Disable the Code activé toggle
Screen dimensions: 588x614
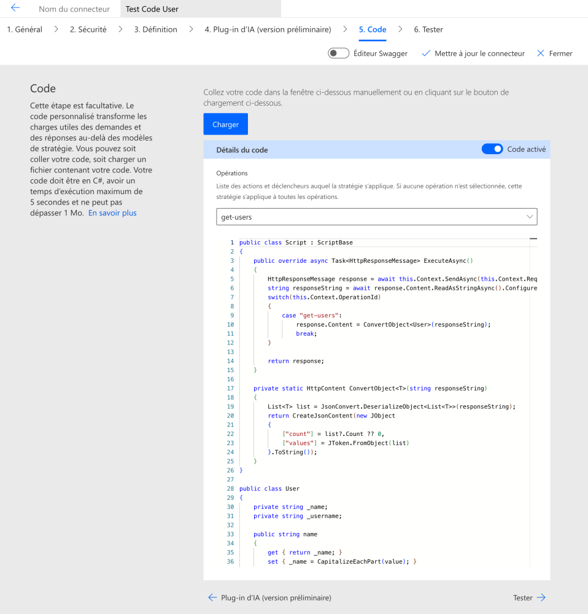pos(492,149)
